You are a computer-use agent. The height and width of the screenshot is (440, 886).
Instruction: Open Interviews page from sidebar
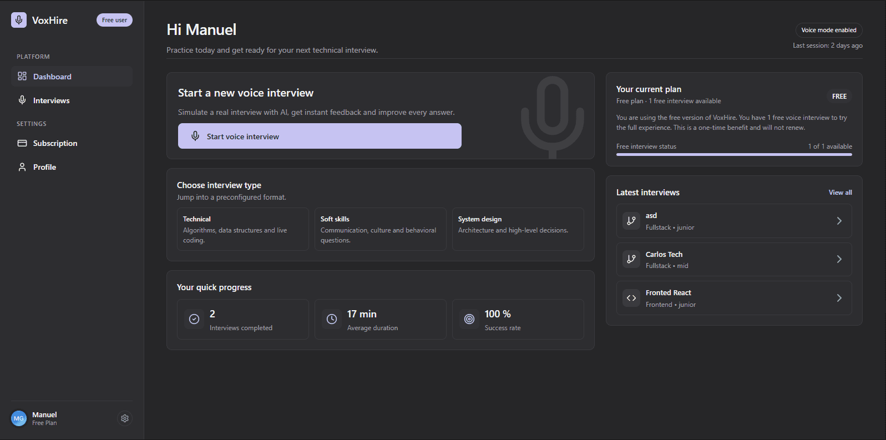click(x=72, y=100)
